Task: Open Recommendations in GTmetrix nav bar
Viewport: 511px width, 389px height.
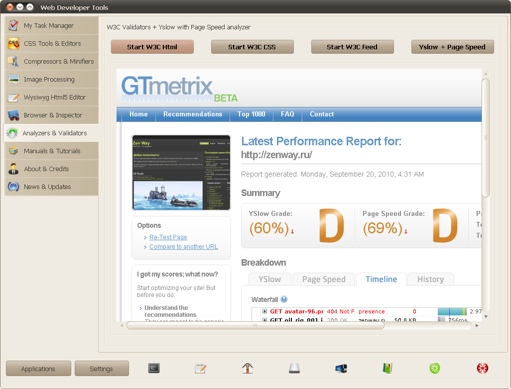Action: pyautogui.click(x=193, y=114)
